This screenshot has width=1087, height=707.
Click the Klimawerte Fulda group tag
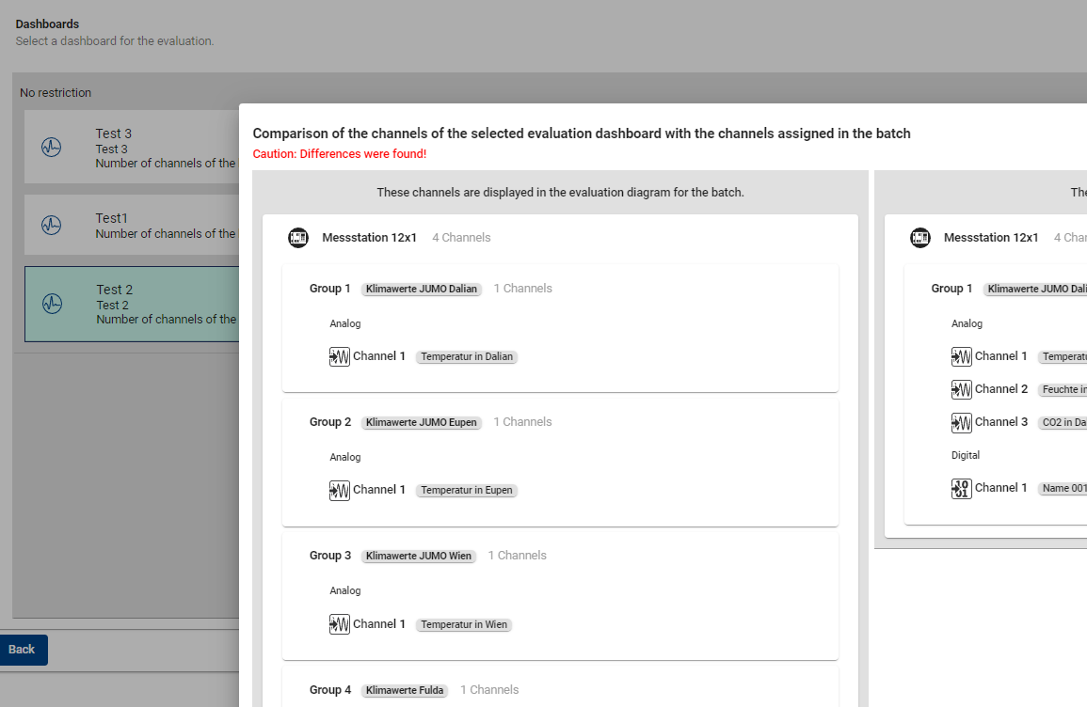click(405, 691)
